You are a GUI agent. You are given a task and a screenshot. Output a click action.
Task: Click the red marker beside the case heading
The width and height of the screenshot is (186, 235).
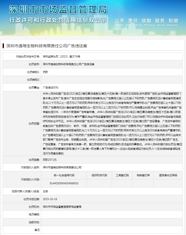pos(3,46)
